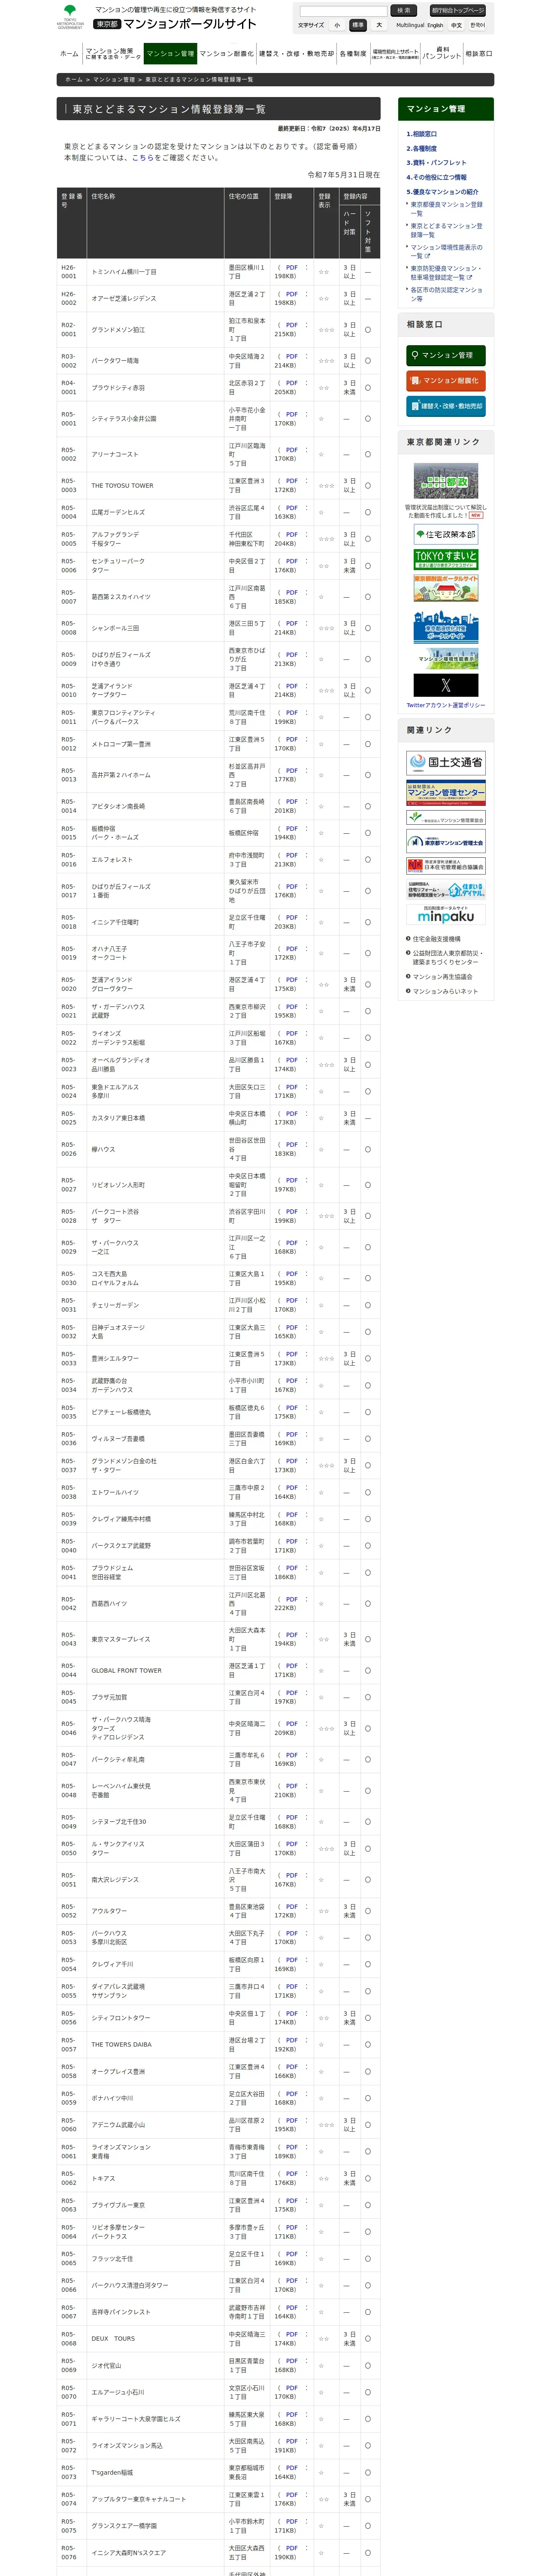Open Twitterアカウント運営ポリシー link

pyautogui.click(x=445, y=705)
